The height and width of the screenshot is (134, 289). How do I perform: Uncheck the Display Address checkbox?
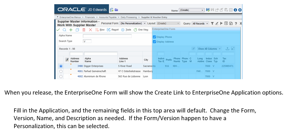point(154,42)
